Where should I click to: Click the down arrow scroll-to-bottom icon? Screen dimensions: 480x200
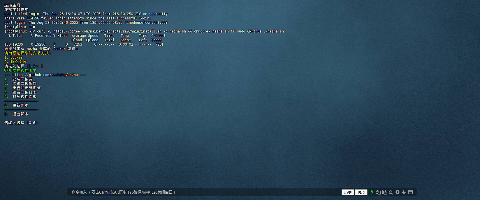[x=404, y=192]
